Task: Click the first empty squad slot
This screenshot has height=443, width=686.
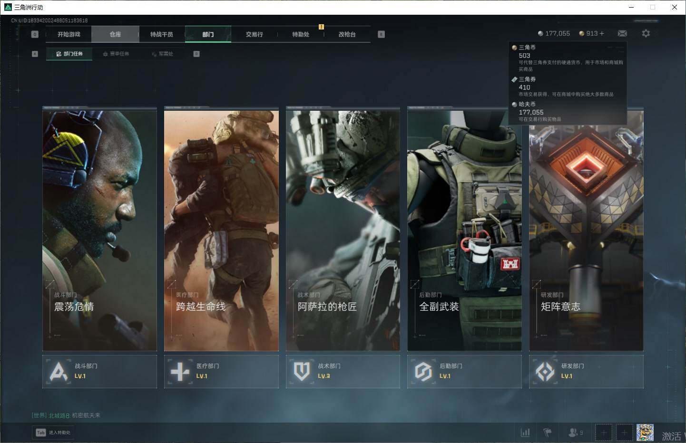Action: click(603, 433)
